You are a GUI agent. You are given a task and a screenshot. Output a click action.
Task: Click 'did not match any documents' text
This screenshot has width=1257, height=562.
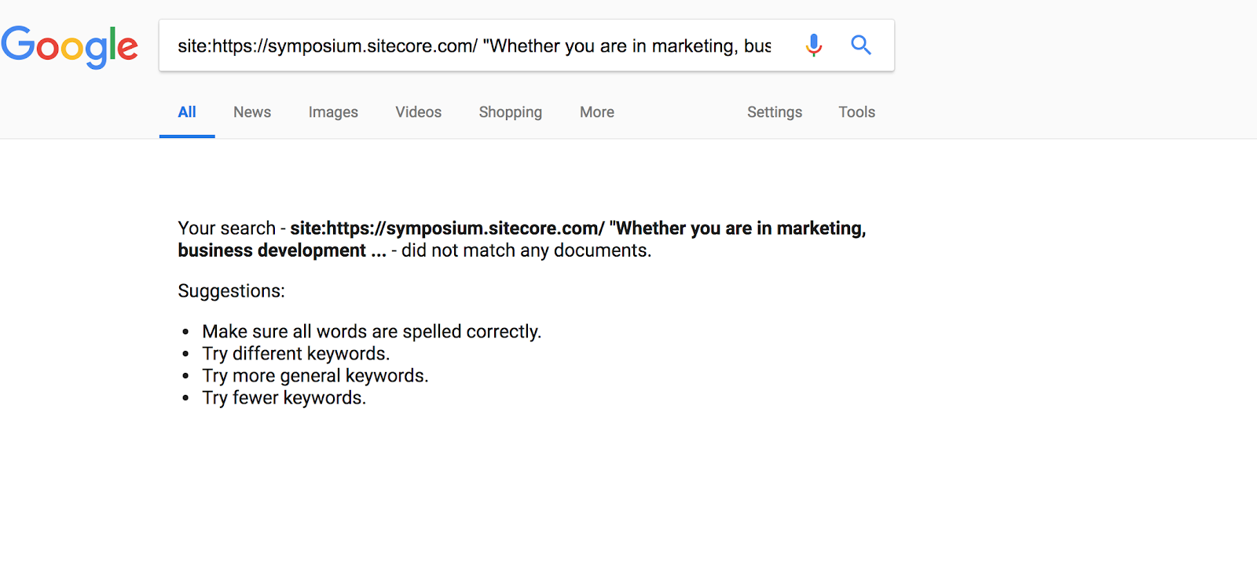click(526, 251)
